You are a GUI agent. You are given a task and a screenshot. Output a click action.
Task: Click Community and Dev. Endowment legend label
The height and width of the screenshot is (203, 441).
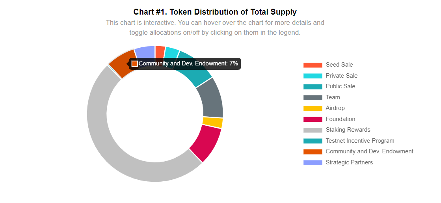pyautogui.click(x=369, y=151)
